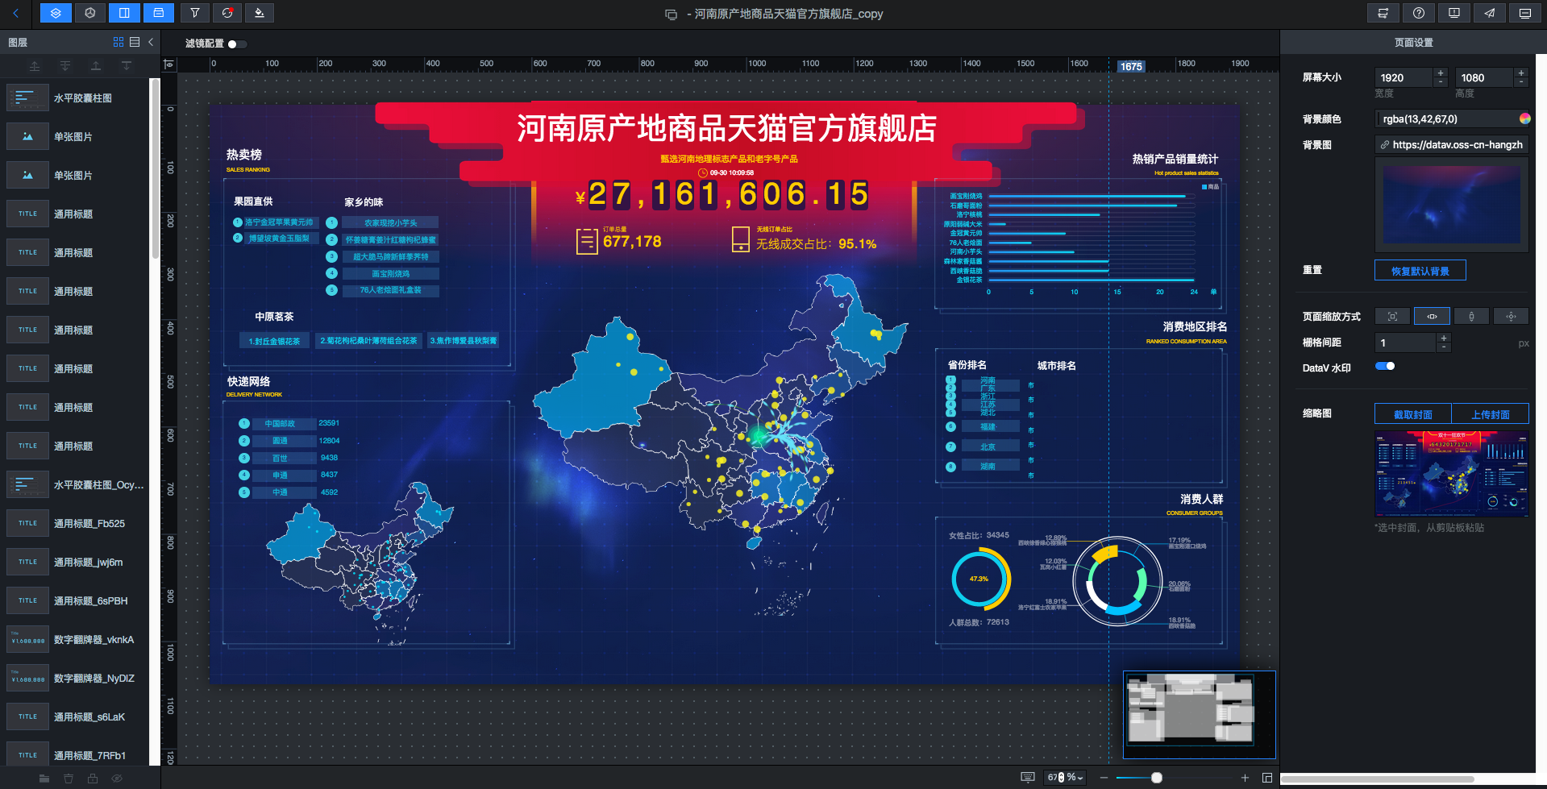This screenshot has height=789, width=1547.
Task: Open the filter funnel icon
Action: 195,13
